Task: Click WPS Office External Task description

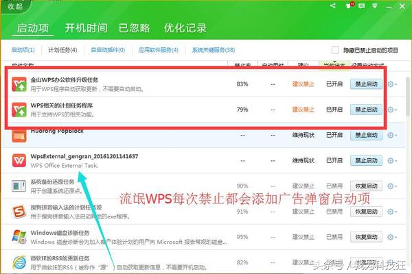Action: 65,166
